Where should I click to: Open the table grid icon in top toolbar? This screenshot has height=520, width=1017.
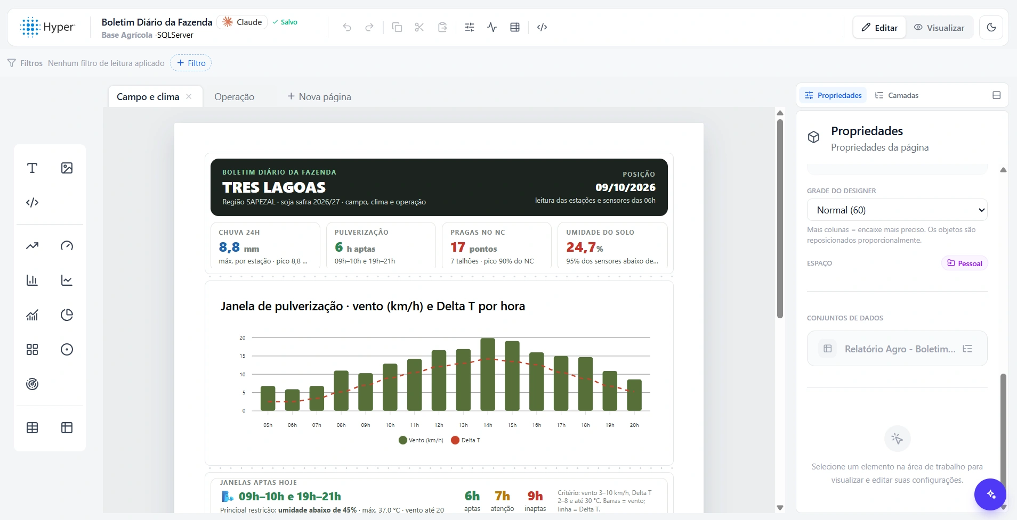coord(515,27)
